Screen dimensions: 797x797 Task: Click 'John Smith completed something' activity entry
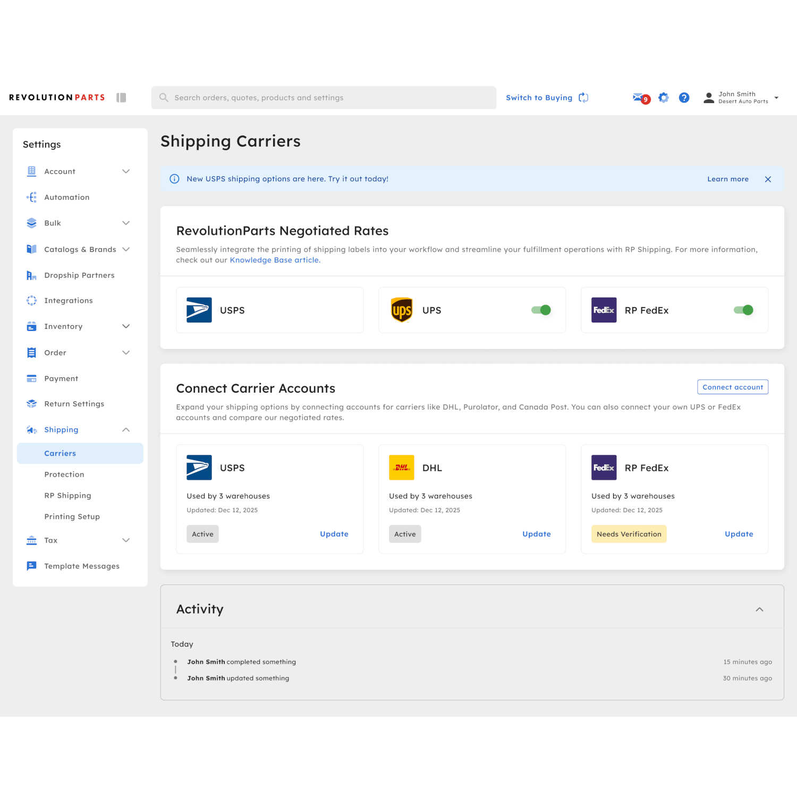[241, 662]
